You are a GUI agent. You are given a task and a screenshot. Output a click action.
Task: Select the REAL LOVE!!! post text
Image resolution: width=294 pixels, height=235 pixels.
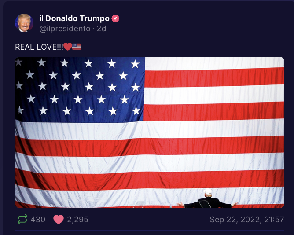click(x=39, y=47)
